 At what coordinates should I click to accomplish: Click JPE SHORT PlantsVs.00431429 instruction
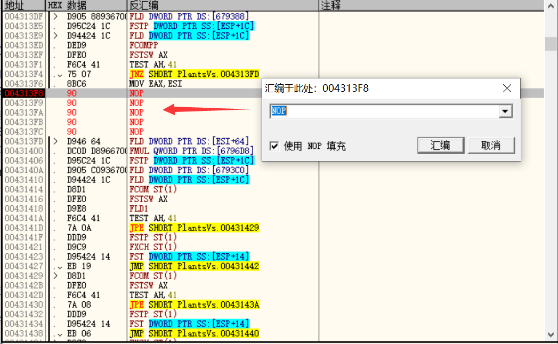[x=195, y=228]
